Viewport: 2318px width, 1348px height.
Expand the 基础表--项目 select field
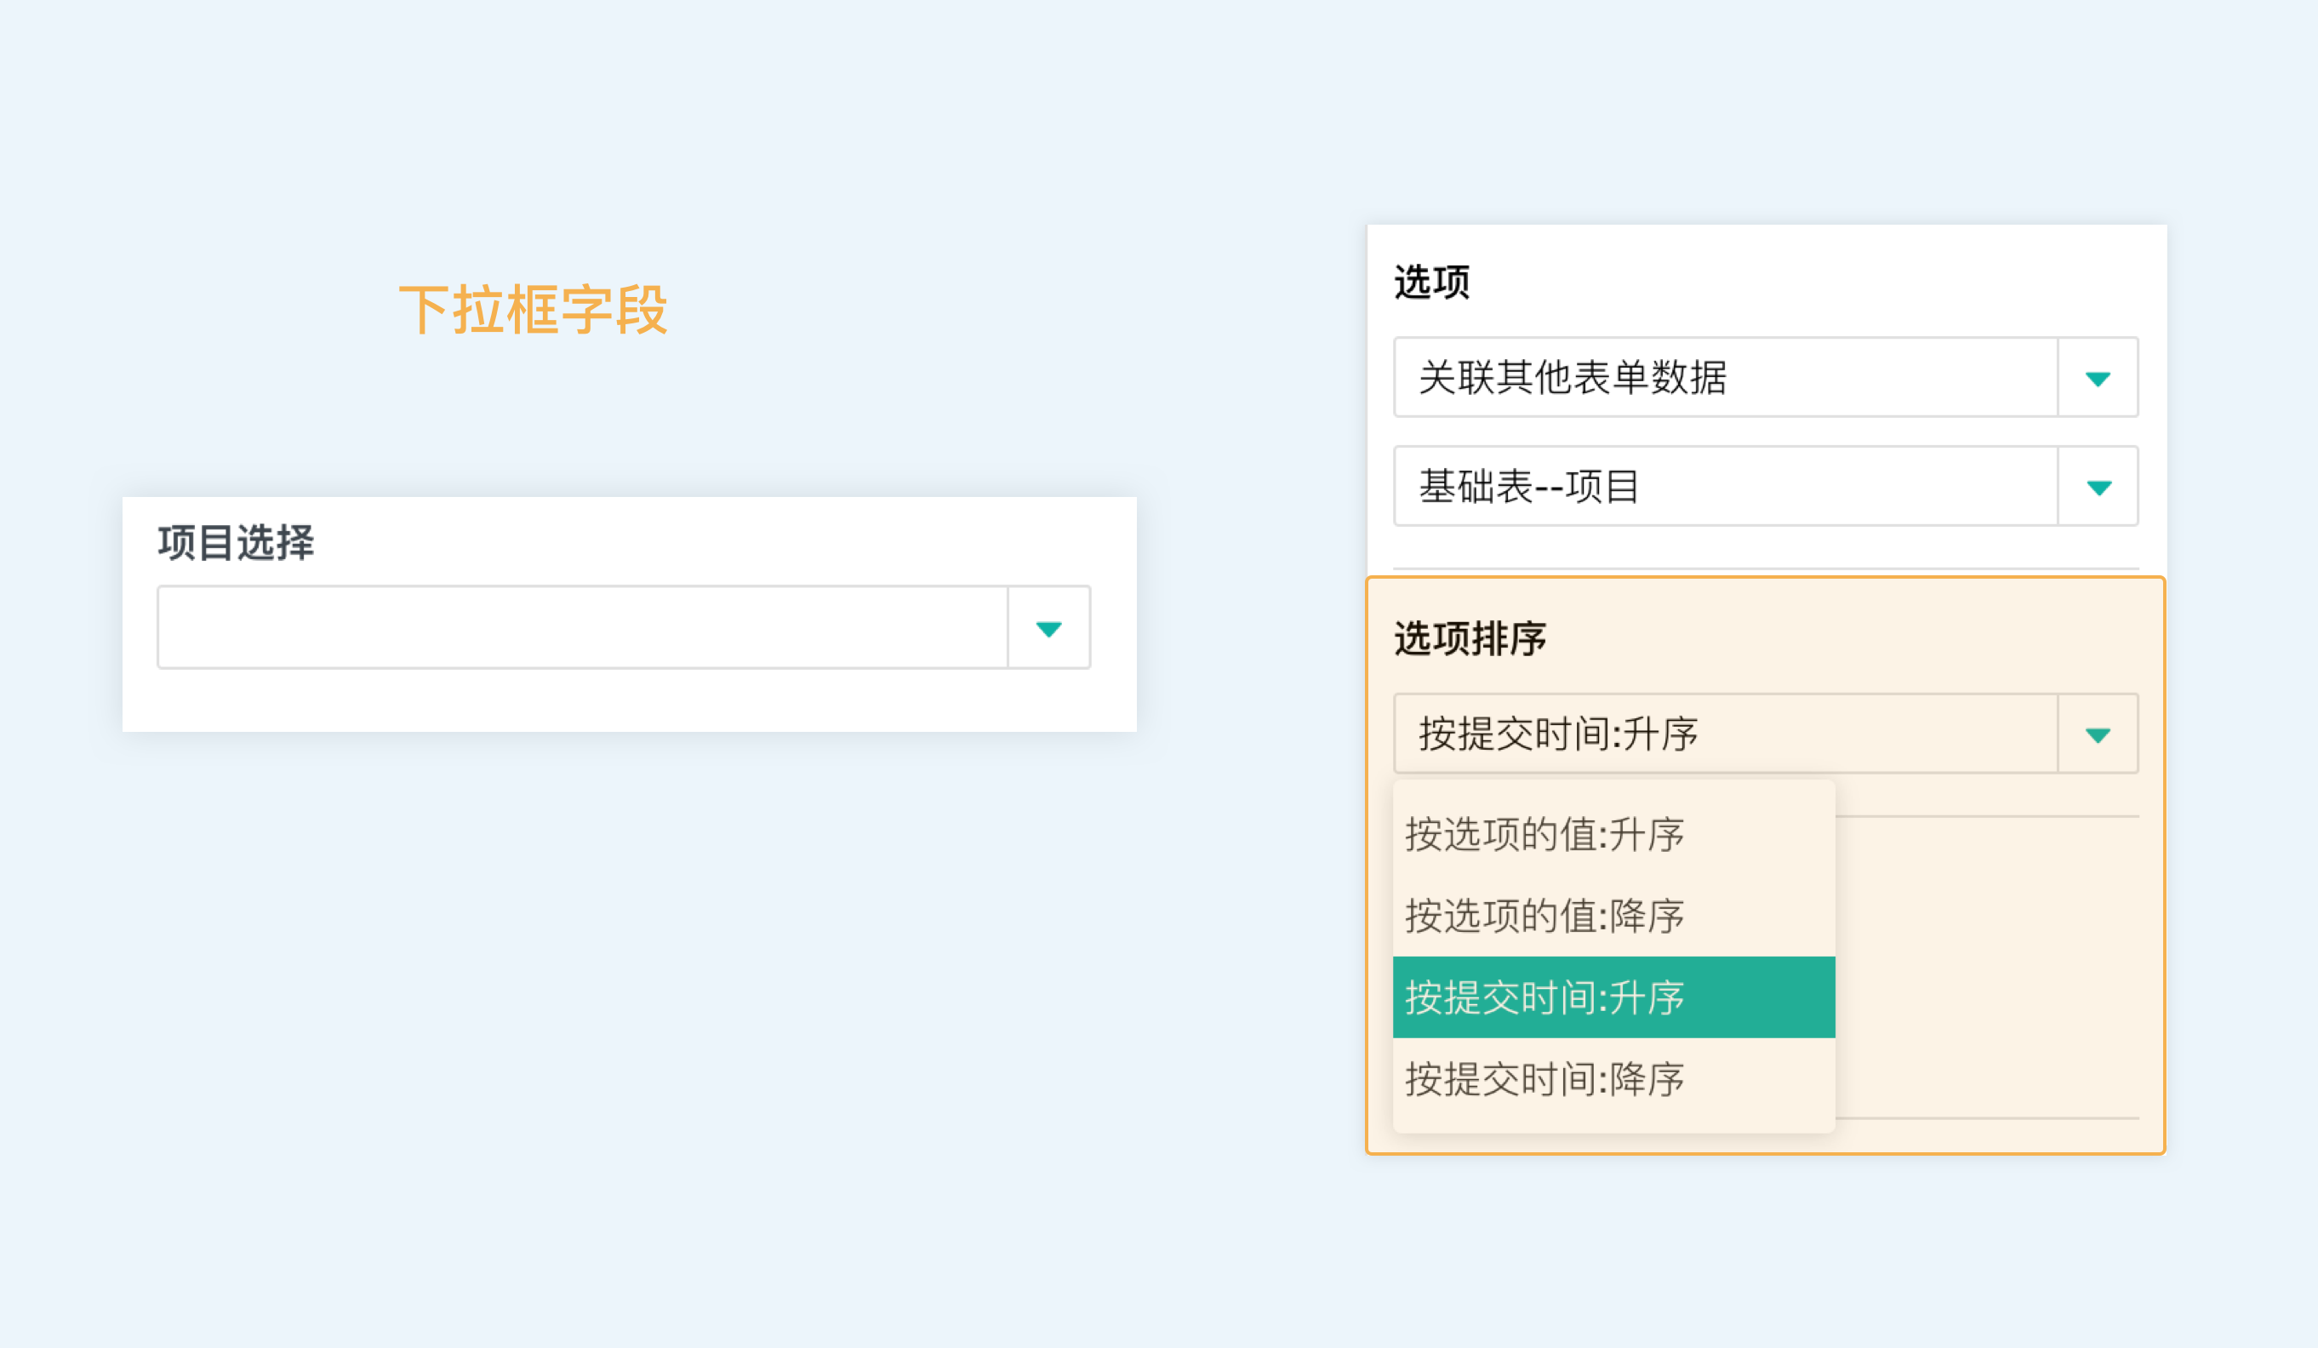pyautogui.click(x=1725, y=486)
